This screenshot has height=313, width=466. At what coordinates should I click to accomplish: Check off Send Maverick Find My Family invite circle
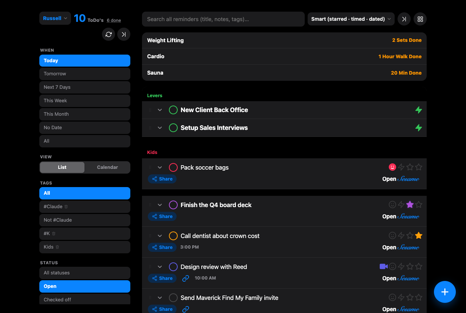(x=173, y=298)
